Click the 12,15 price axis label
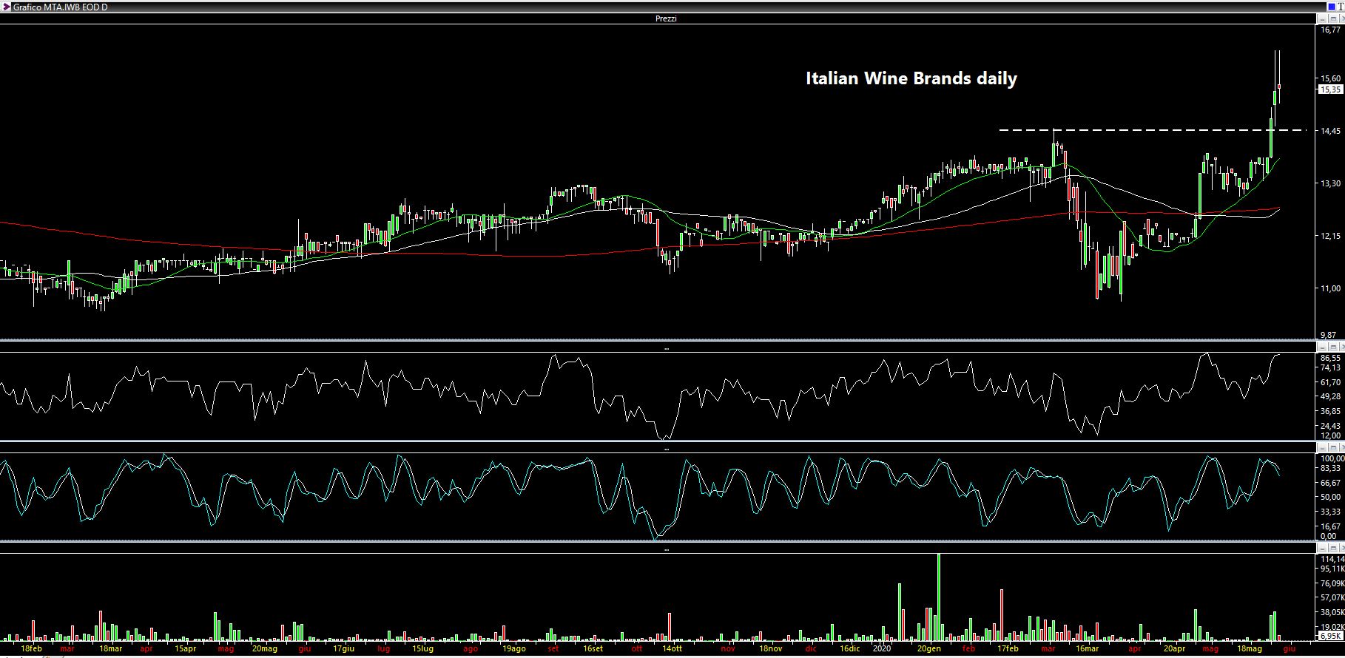Screen dimensions: 1345x658 click(x=1330, y=237)
